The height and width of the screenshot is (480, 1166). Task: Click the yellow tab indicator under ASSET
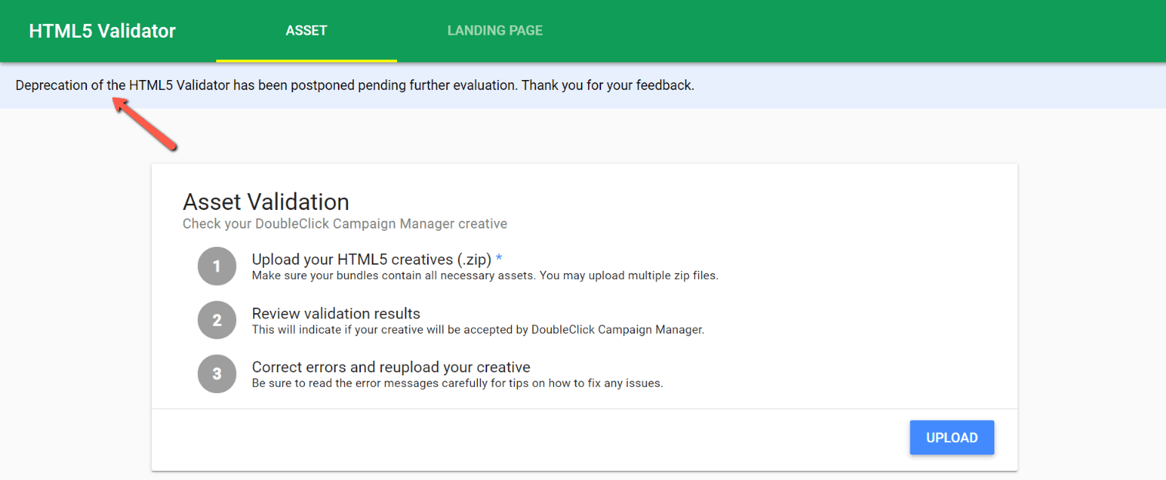(306, 60)
